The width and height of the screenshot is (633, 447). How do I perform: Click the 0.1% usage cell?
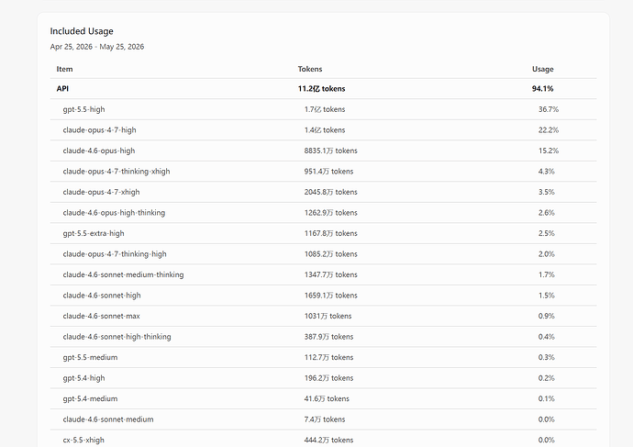pyautogui.click(x=547, y=398)
